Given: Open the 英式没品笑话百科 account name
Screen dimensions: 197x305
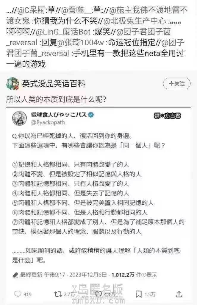Looking at the screenshot, I should pos(54,84).
